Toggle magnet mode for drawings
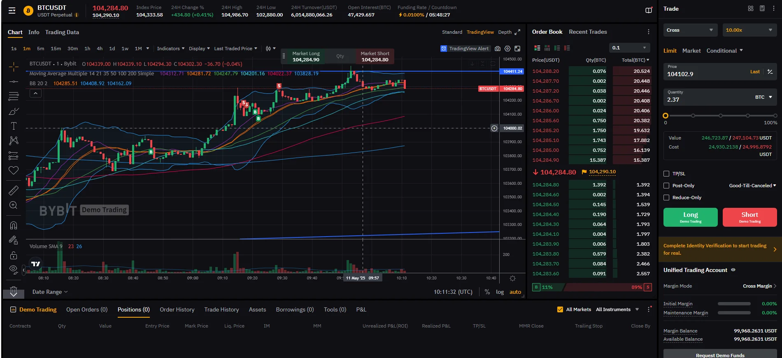This screenshot has width=782, height=358. point(14,225)
